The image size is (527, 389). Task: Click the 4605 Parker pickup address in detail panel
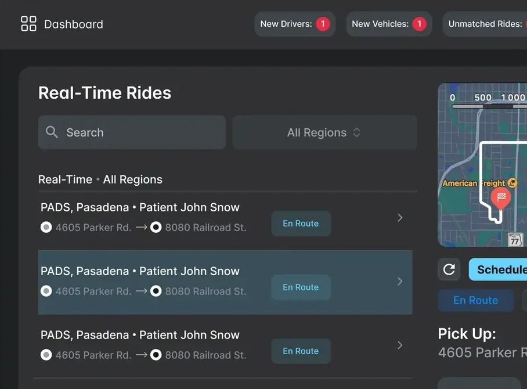tap(482, 352)
